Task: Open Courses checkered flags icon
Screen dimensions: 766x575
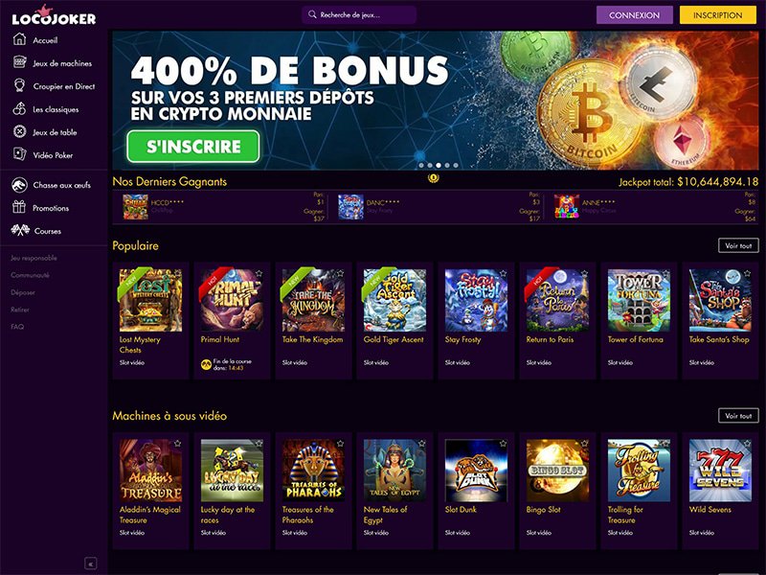Action: 20,230
